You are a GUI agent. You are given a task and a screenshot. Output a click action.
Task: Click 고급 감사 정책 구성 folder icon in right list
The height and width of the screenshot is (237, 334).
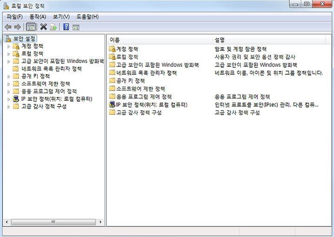click(112, 112)
